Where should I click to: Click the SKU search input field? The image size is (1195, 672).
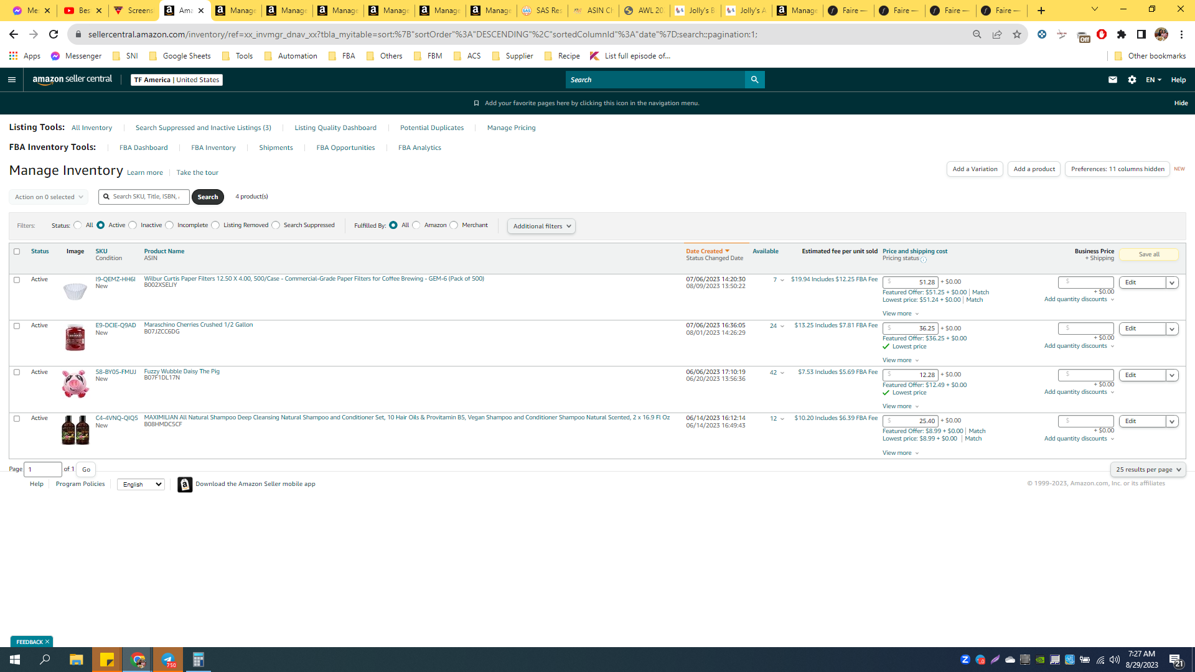click(144, 197)
